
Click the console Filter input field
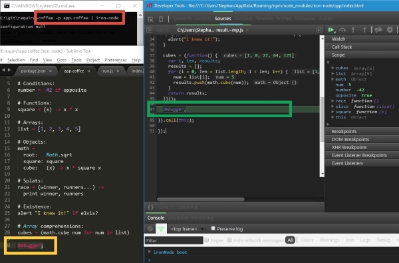pos(174,240)
